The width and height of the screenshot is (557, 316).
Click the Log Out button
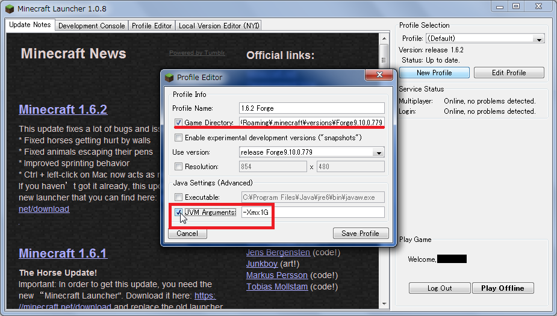[x=440, y=288]
